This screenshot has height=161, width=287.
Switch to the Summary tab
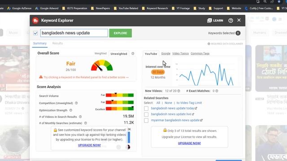(40, 43)
